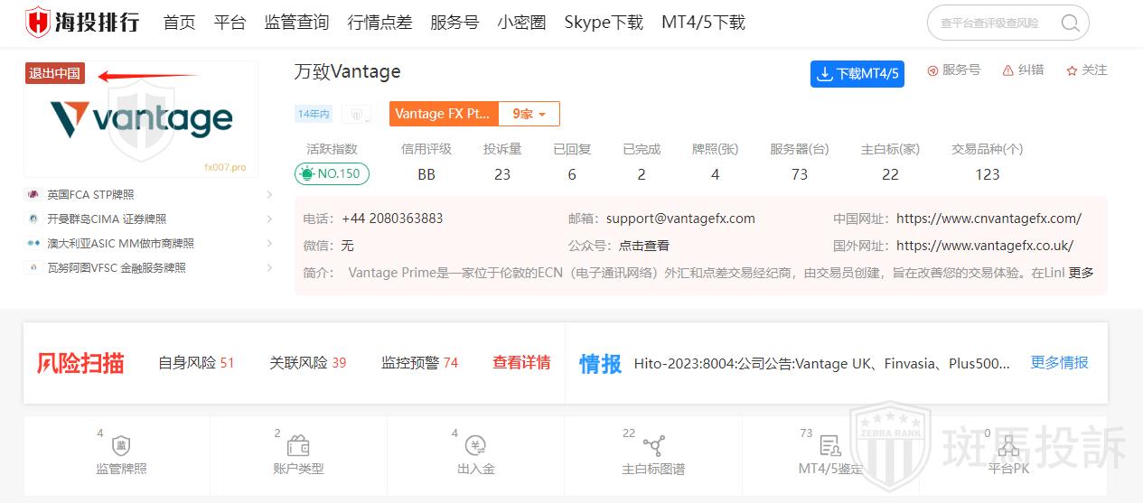Open the 平台PK comparison icon
The image size is (1143, 503).
click(1007, 446)
